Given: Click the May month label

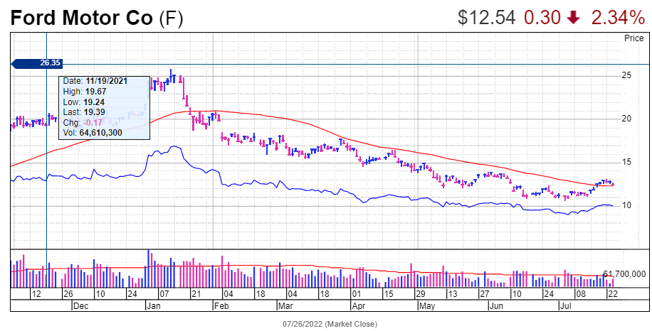Looking at the screenshot, I should [427, 307].
